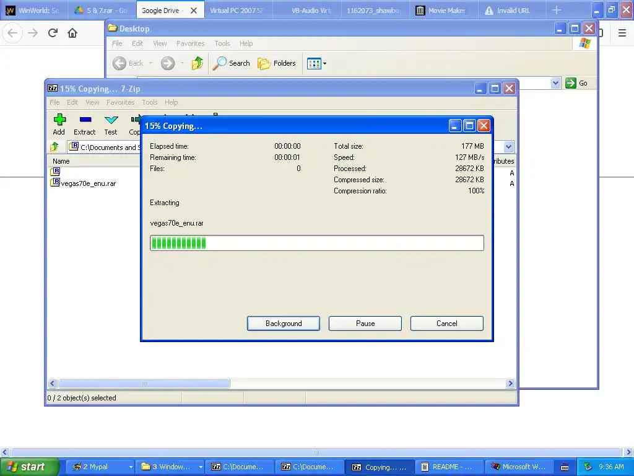Open the browser hamburger menu
Viewport: 634px width, 476px height.
tap(622, 33)
